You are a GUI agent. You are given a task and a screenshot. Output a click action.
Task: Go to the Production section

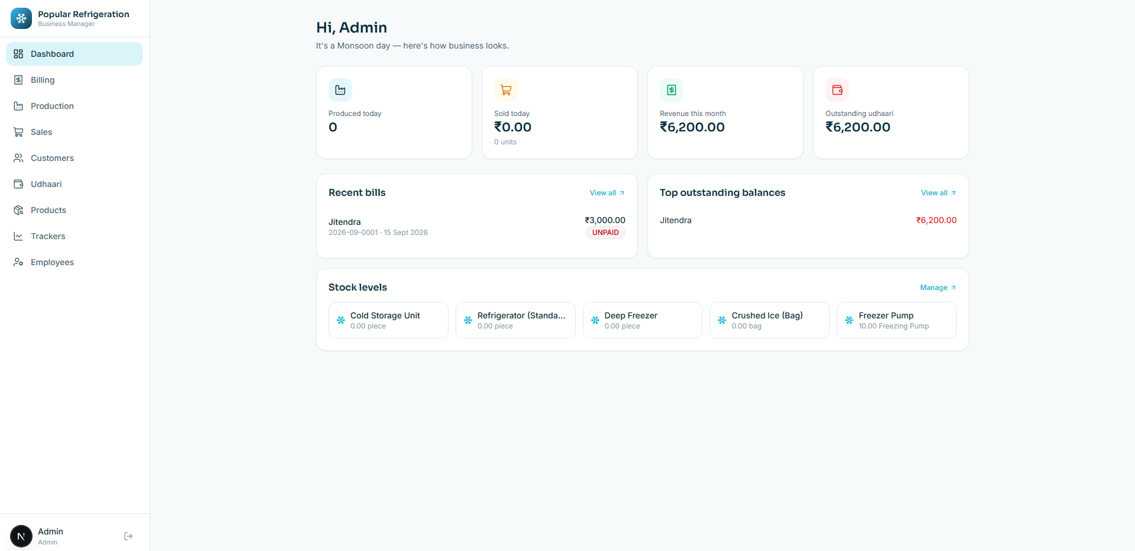[x=74, y=106]
